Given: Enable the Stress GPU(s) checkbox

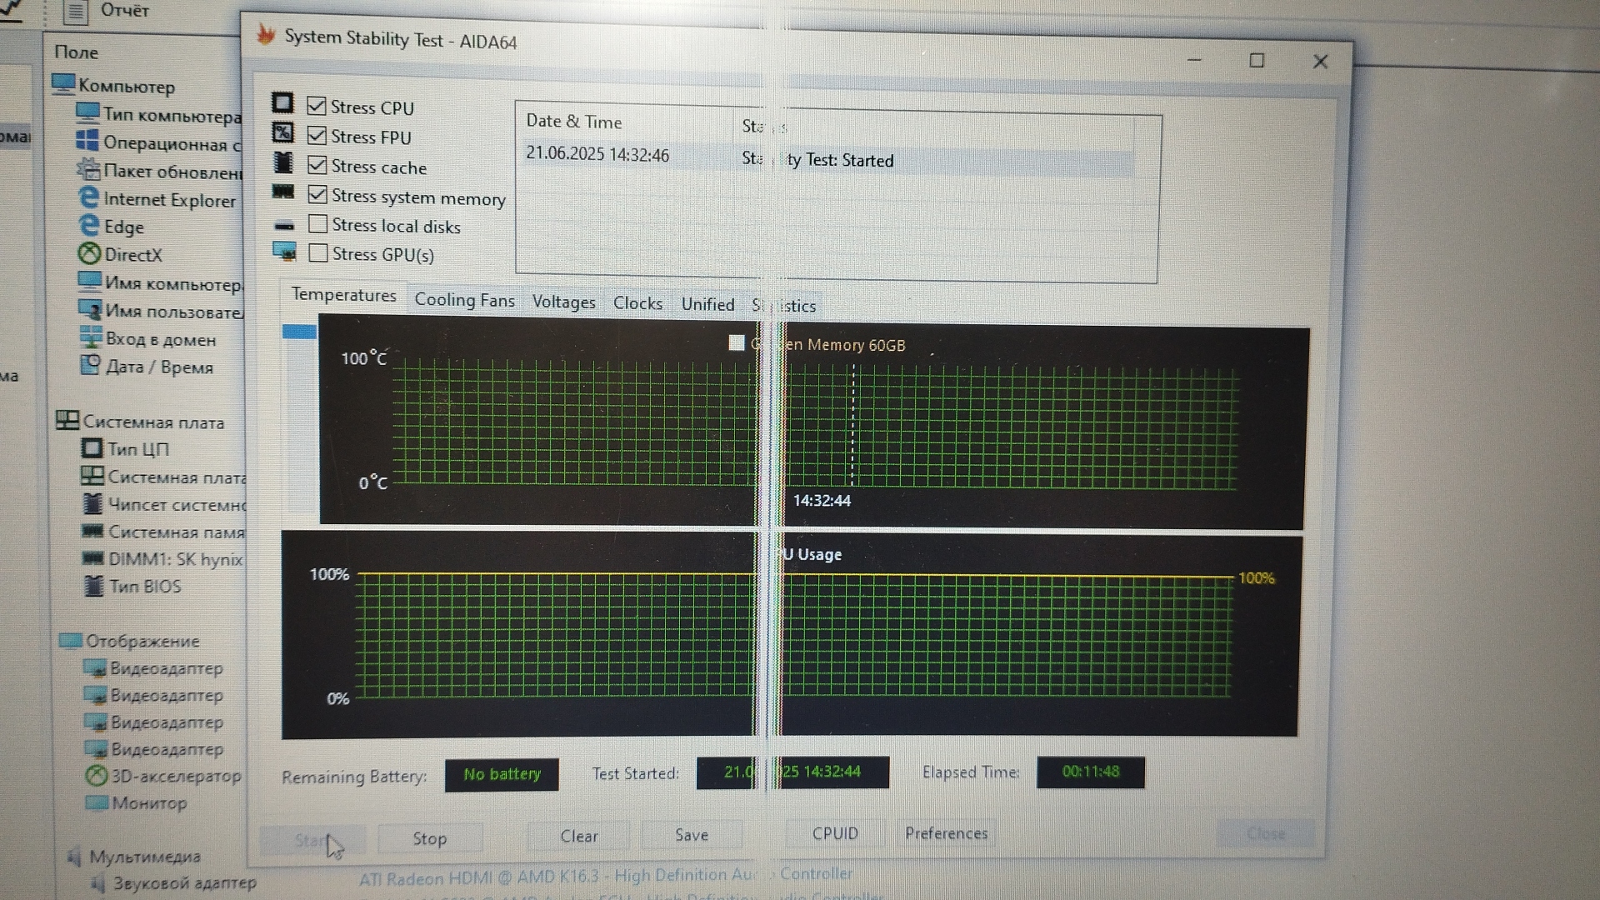Looking at the screenshot, I should click(317, 253).
